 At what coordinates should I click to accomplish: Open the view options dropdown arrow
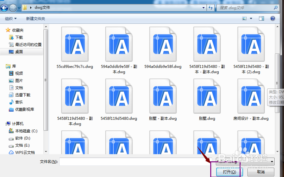point(251,18)
